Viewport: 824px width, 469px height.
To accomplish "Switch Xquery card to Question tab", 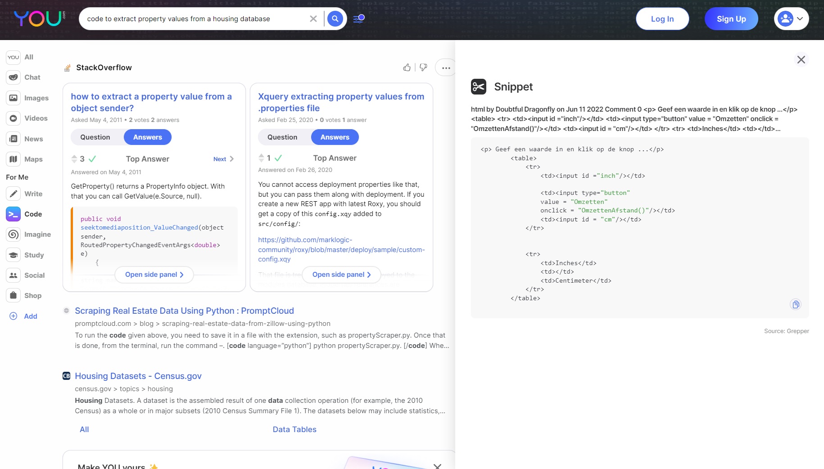I will [x=282, y=137].
